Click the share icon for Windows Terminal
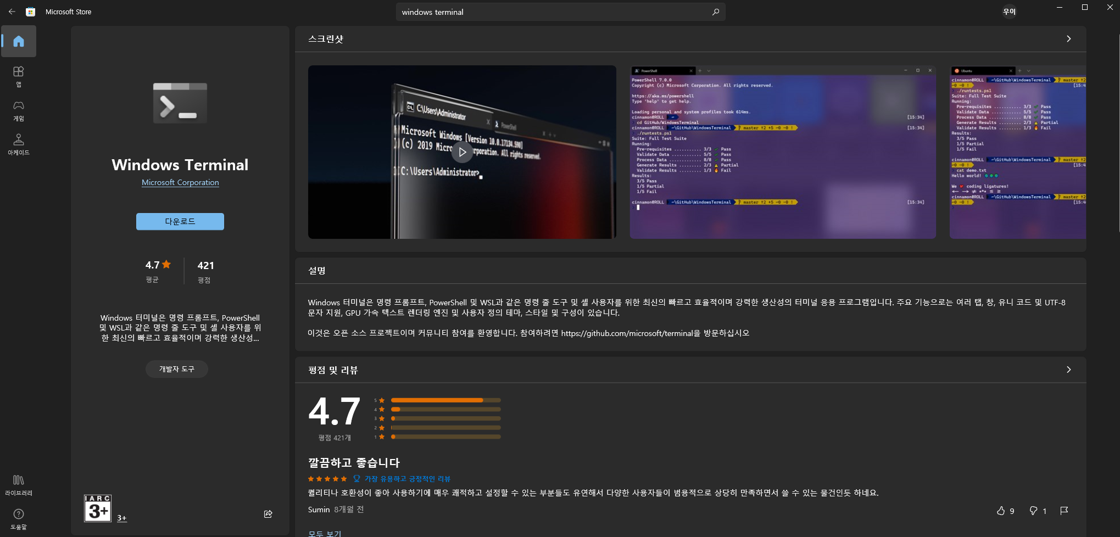The width and height of the screenshot is (1120, 537). click(x=268, y=514)
